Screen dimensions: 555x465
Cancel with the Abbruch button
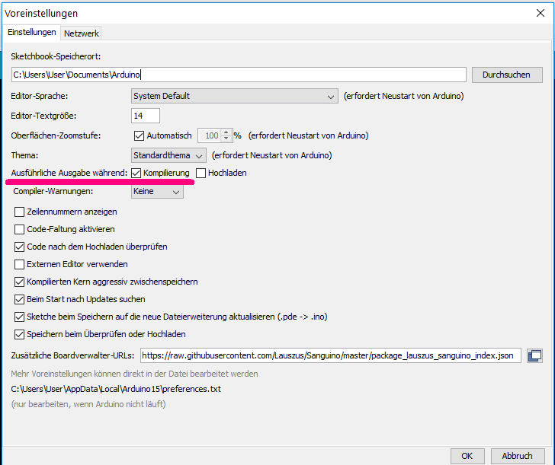pyautogui.click(x=517, y=456)
